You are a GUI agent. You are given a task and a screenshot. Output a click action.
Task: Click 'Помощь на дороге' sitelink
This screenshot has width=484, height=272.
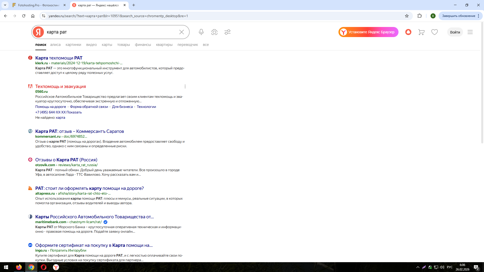51,107
